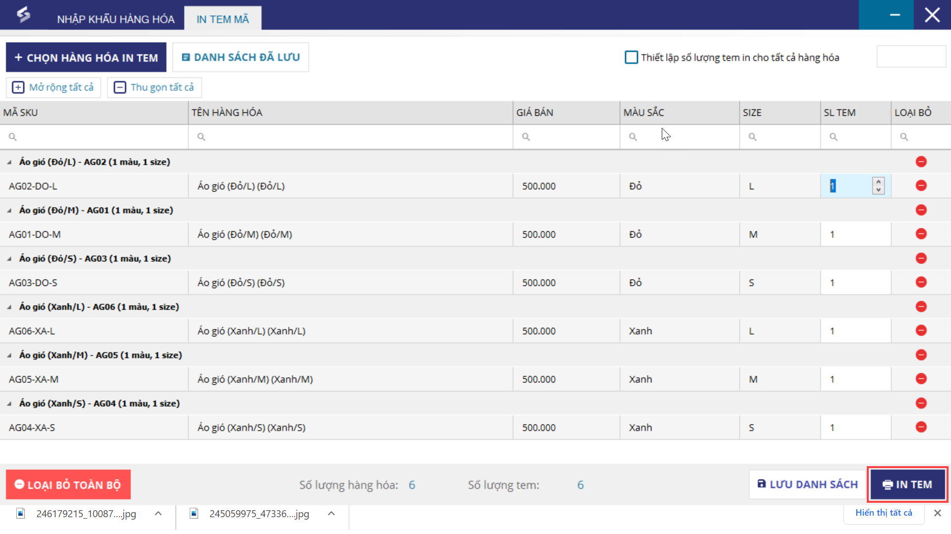This screenshot has height=534, width=951.
Task: Print labels with IN TEM button
Action: 907,484
